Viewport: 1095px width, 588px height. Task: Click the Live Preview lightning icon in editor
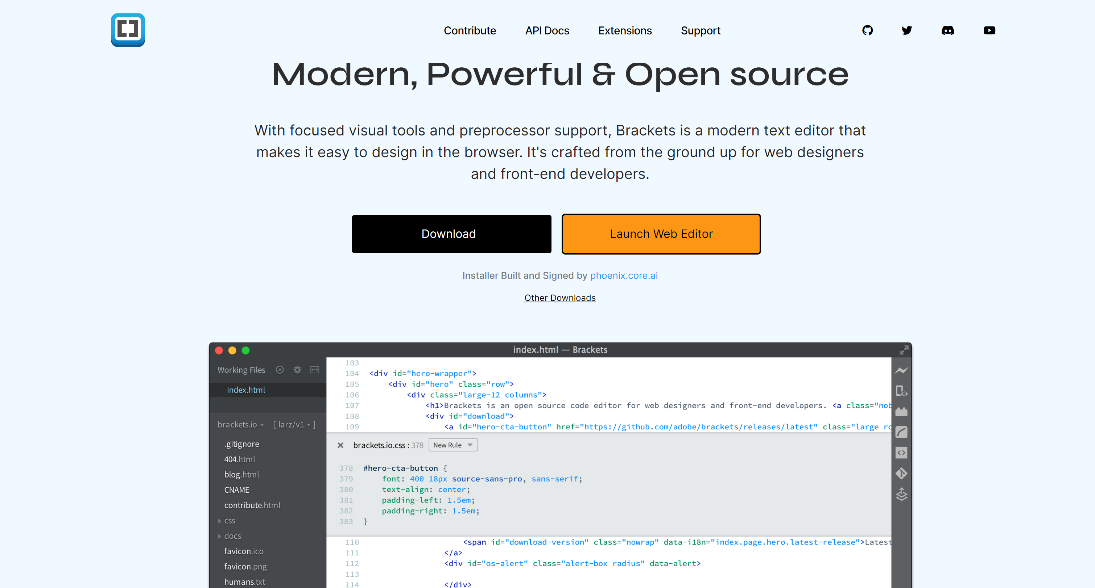pyautogui.click(x=901, y=371)
